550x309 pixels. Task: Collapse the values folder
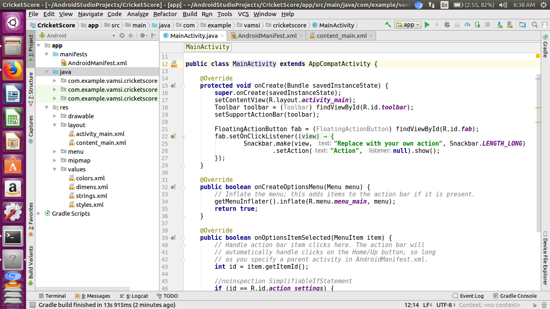pyautogui.click(x=55, y=169)
